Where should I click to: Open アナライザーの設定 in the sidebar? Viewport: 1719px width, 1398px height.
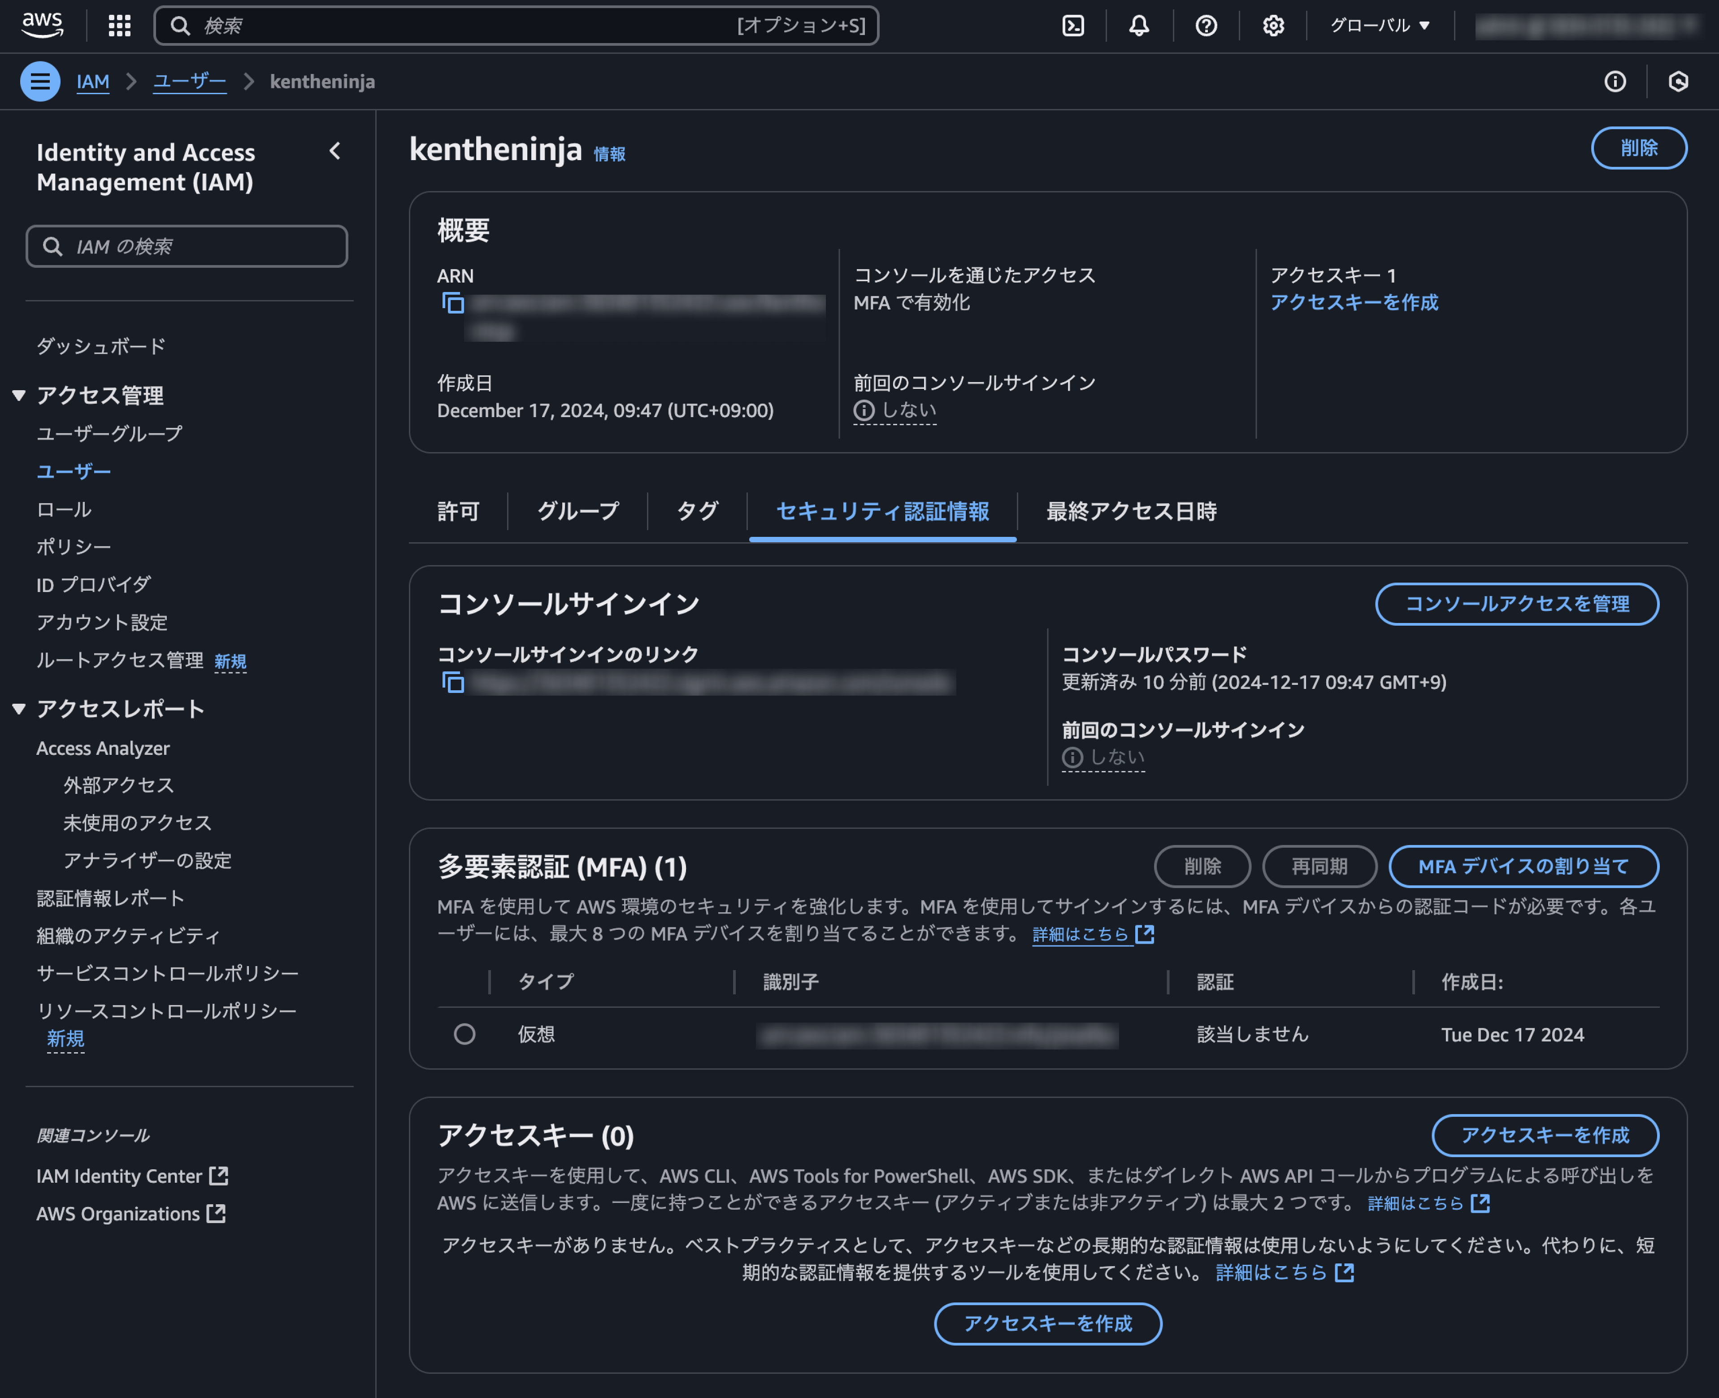point(148,861)
